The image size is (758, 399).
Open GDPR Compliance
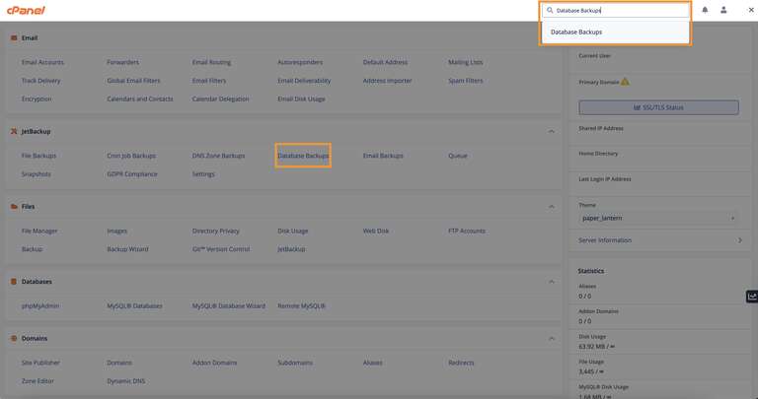click(x=132, y=173)
